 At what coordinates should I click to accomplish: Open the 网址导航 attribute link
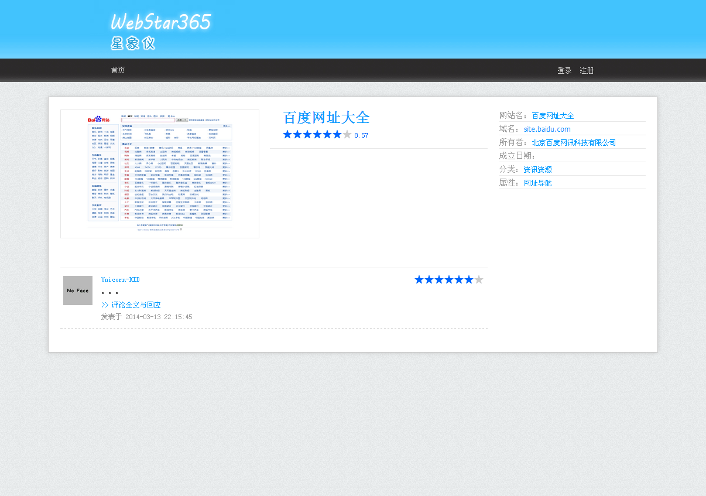tap(537, 183)
